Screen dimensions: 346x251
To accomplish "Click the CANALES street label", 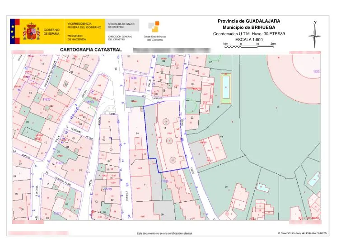I will (x=157, y=98).
